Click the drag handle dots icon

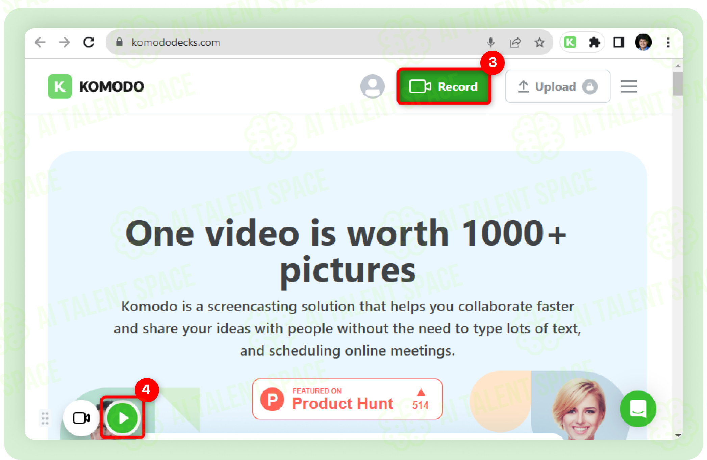click(45, 418)
